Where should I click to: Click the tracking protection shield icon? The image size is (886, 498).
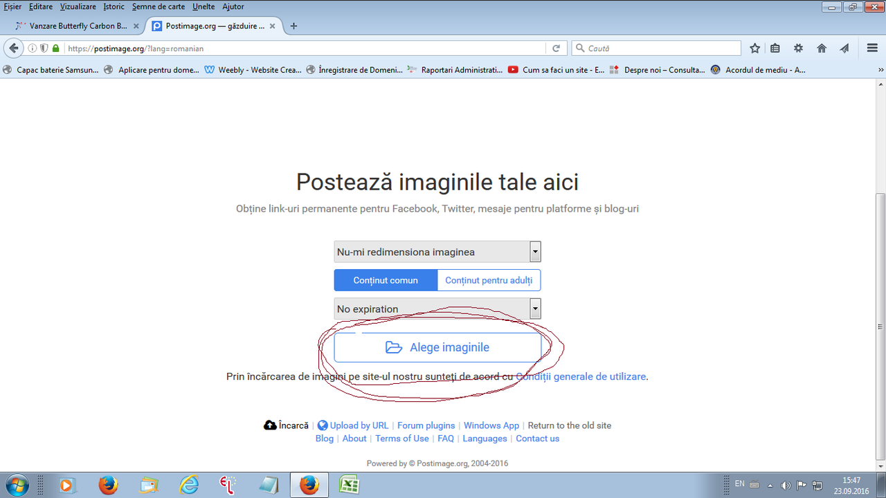pos(44,48)
